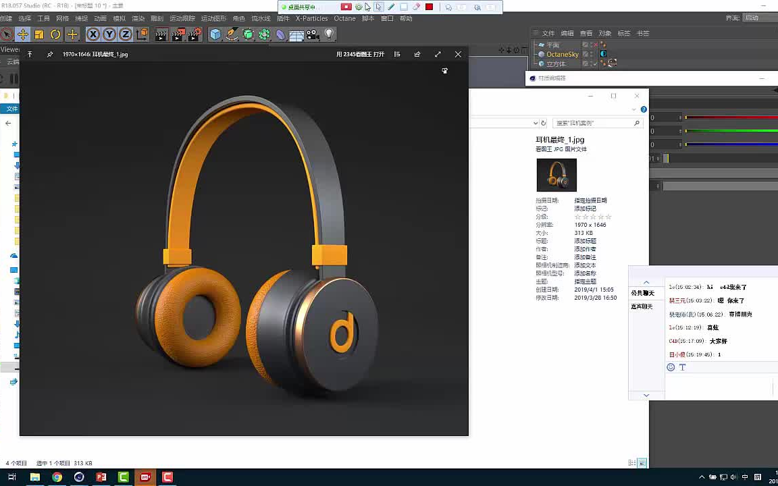Click 添加标记 to add a tag
Viewport: 778px width, 486px height.
tap(585, 209)
